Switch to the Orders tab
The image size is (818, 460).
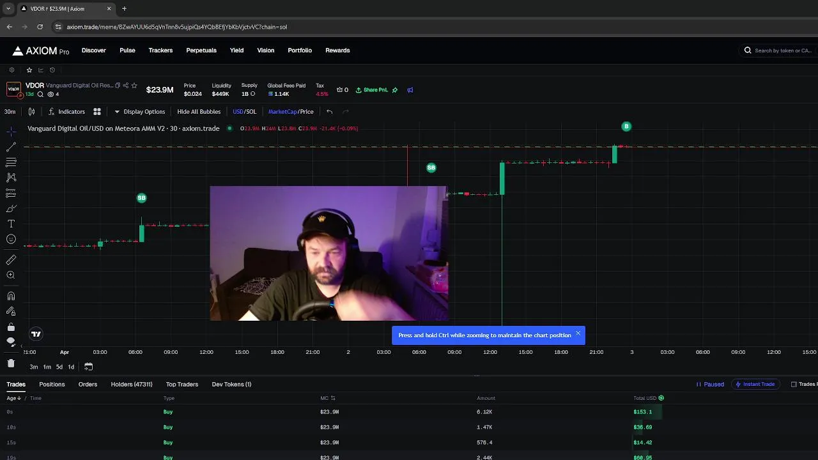point(88,384)
